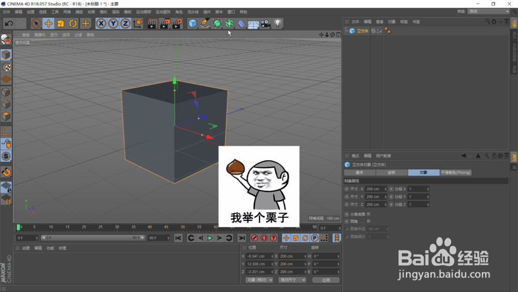Image resolution: width=518 pixels, height=292 pixels.
Task: Click the Cube primitive icon
Action: tap(193, 23)
